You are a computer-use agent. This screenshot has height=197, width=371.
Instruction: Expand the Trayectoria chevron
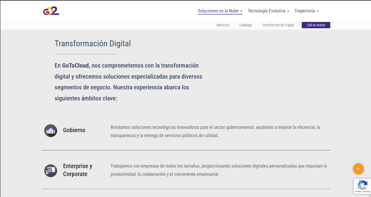pyautogui.click(x=318, y=11)
